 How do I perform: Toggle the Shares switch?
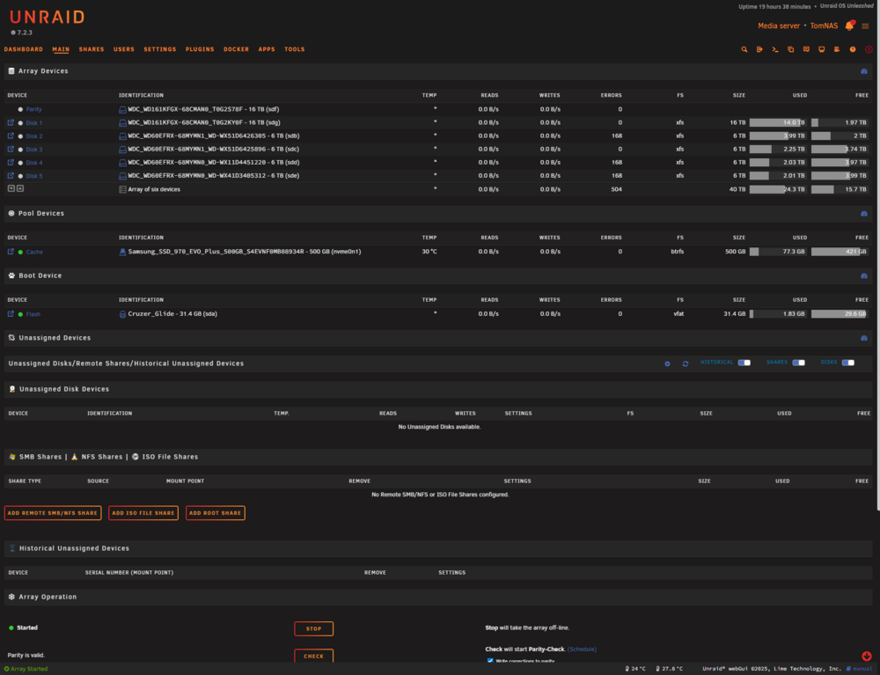point(799,363)
